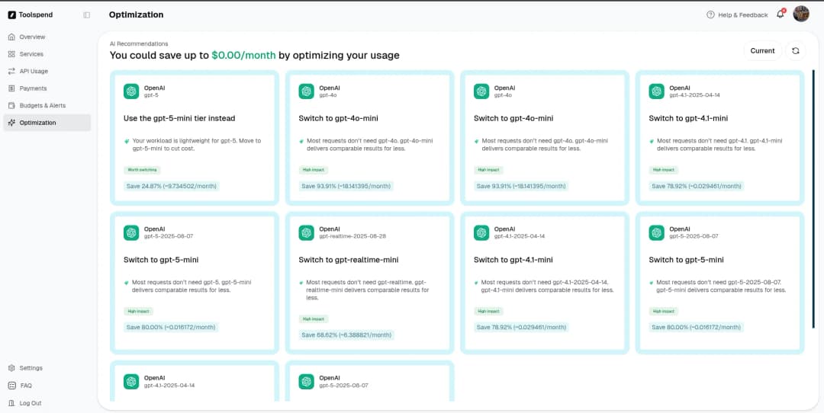
Task: Select the Optimization sidebar item
Action: 37,123
